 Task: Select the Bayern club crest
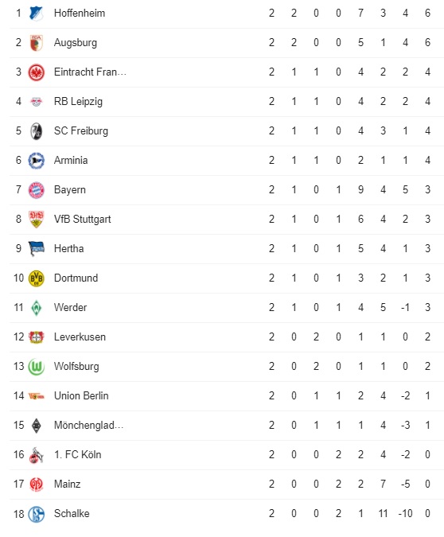(x=37, y=190)
